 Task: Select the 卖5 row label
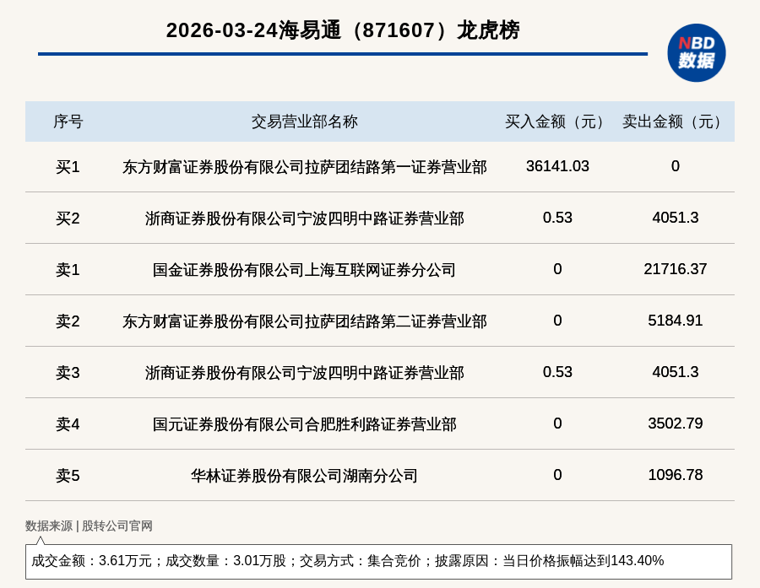[x=68, y=476]
